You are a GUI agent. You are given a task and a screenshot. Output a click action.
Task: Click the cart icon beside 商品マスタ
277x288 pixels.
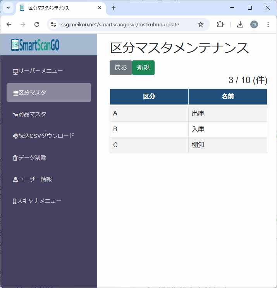tap(15, 115)
